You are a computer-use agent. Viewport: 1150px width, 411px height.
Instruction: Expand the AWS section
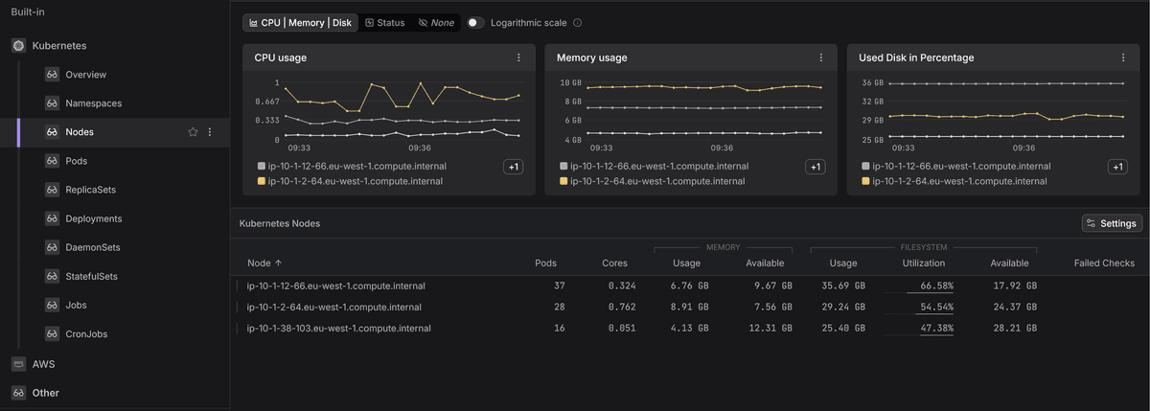[42, 364]
